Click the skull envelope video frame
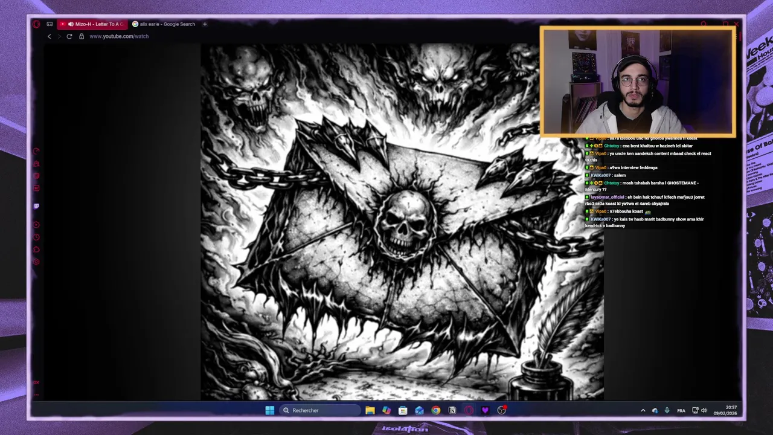 [x=402, y=221]
